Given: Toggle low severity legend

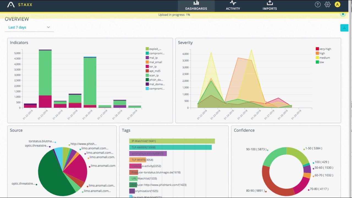Looking at the screenshot, I should (x=320, y=62).
